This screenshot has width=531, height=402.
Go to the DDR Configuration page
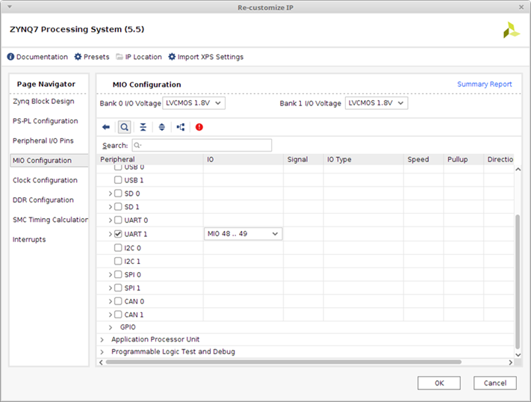43,200
